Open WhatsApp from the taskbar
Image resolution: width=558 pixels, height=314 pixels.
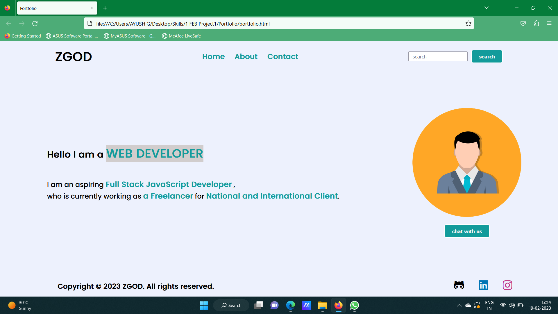point(354,305)
